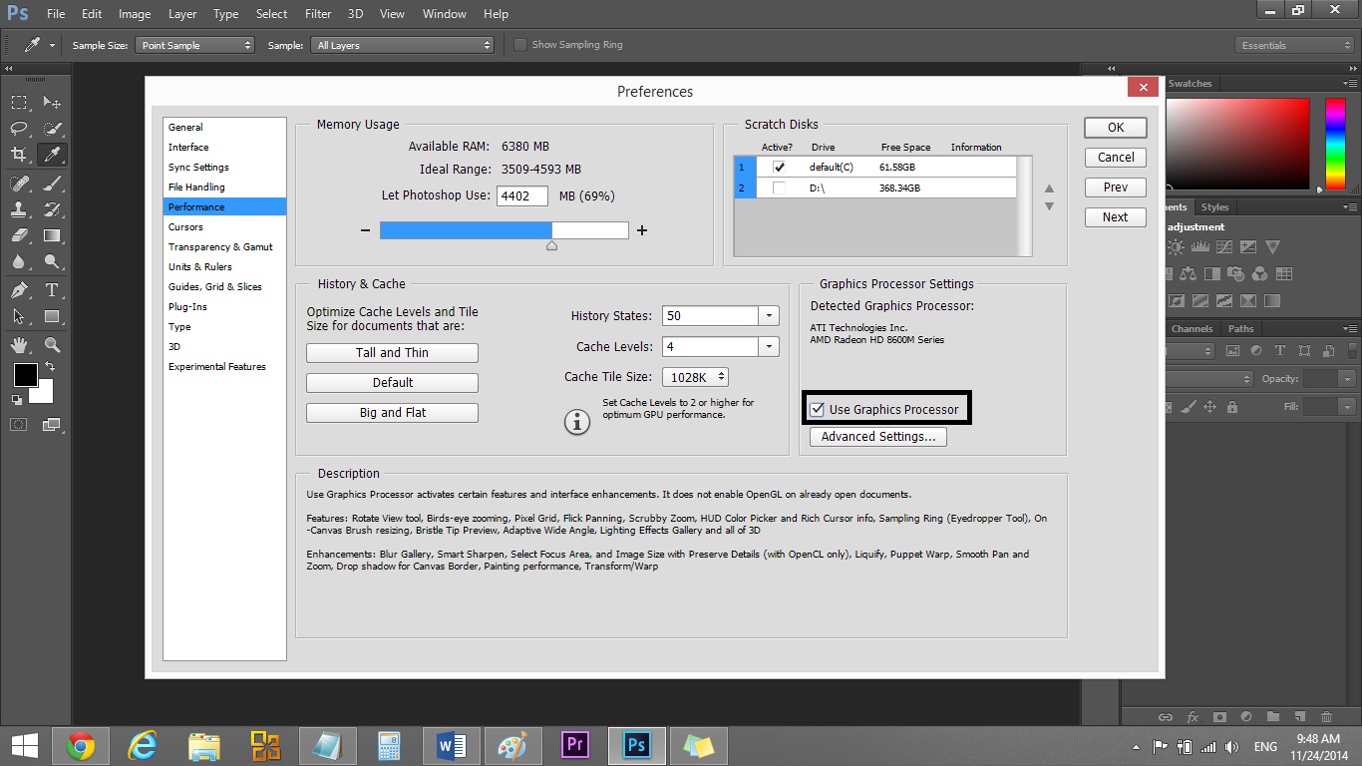1362x766 pixels.
Task: Select the Zoom tool
Action: (52, 345)
